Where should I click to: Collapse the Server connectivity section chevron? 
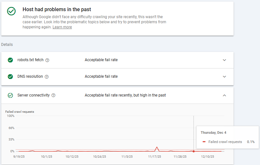click(224, 95)
